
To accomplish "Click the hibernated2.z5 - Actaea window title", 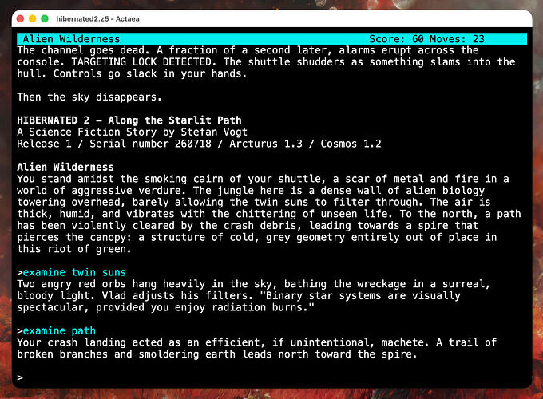I will click(x=97, y=18).
